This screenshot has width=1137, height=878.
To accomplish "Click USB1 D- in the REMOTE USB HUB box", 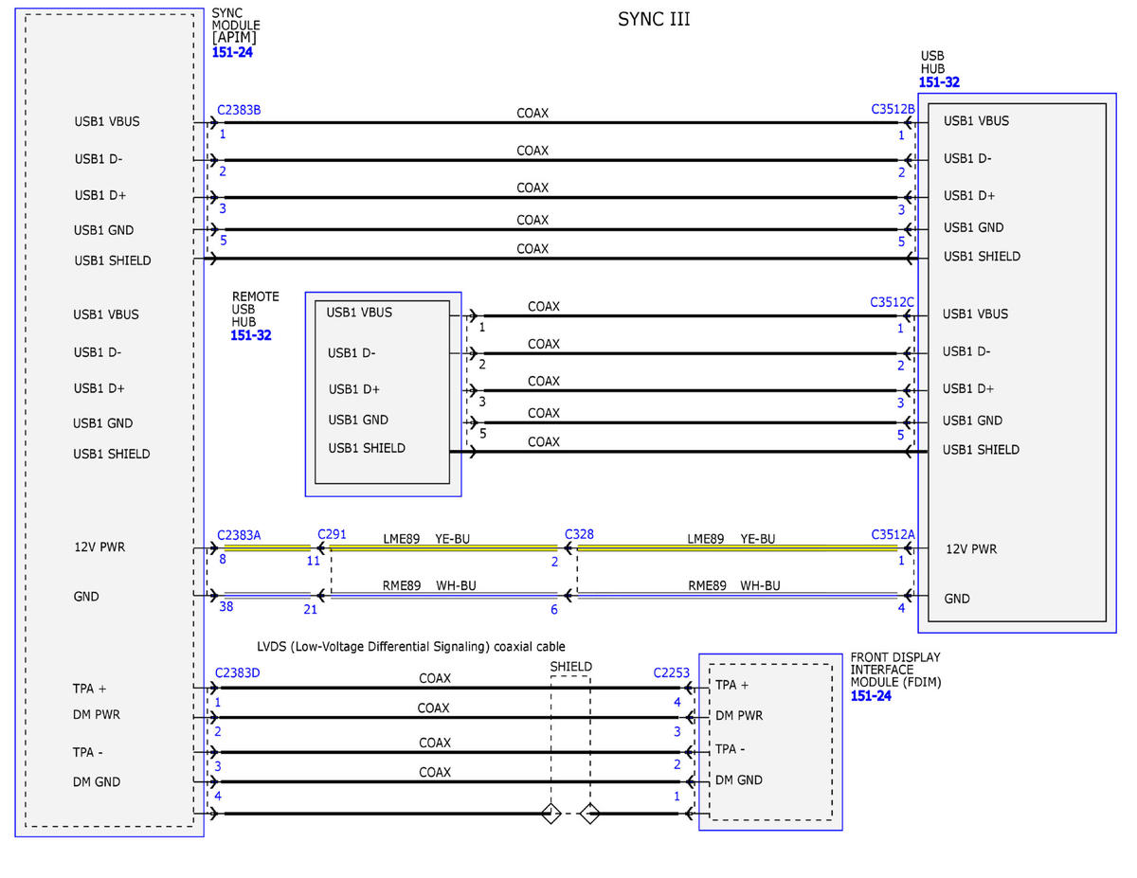I will (x=352, y=352).
